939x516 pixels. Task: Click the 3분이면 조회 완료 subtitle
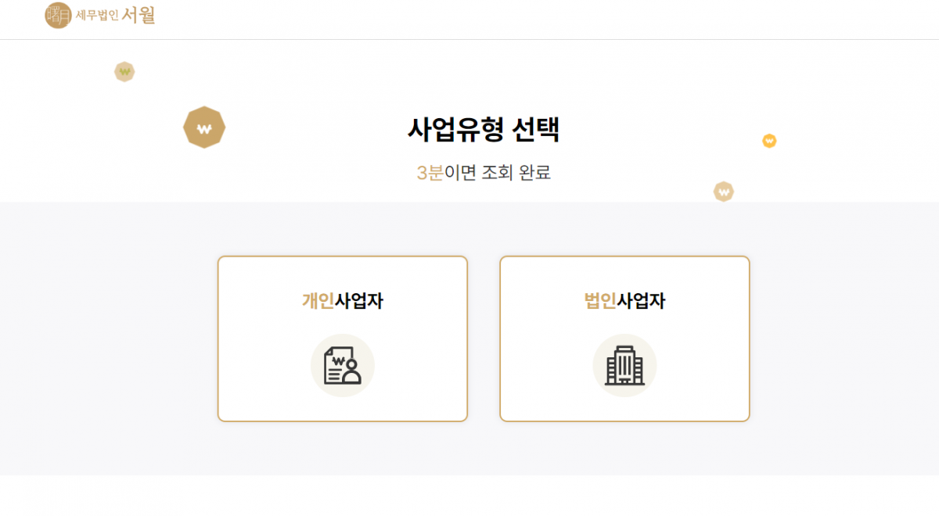tap(484, 173)
